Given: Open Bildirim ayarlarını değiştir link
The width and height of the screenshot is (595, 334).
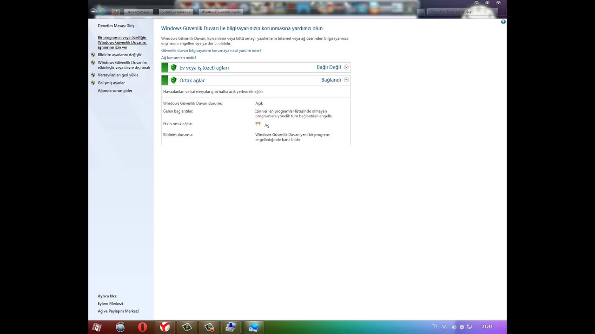Looking at the screenshot, I should (119, 55).
